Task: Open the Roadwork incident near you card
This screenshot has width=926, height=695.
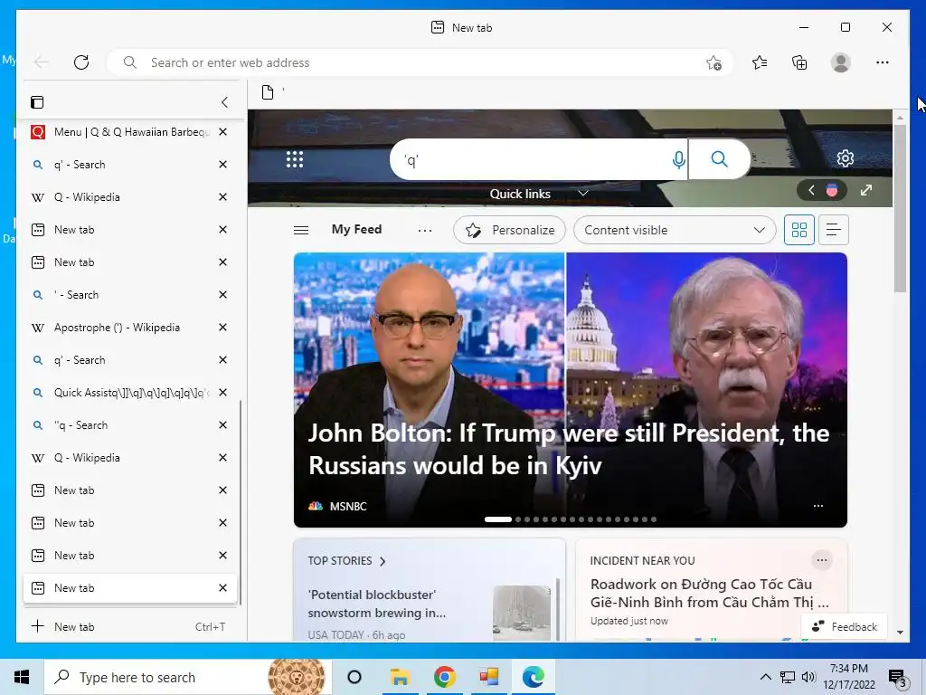Action: click(709, 593)
